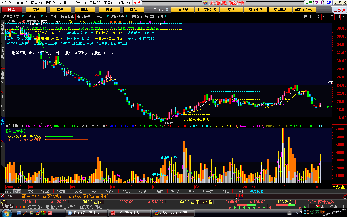Click the 大赛 button in title bar
347x217 pixels.
tap(309, 2)
